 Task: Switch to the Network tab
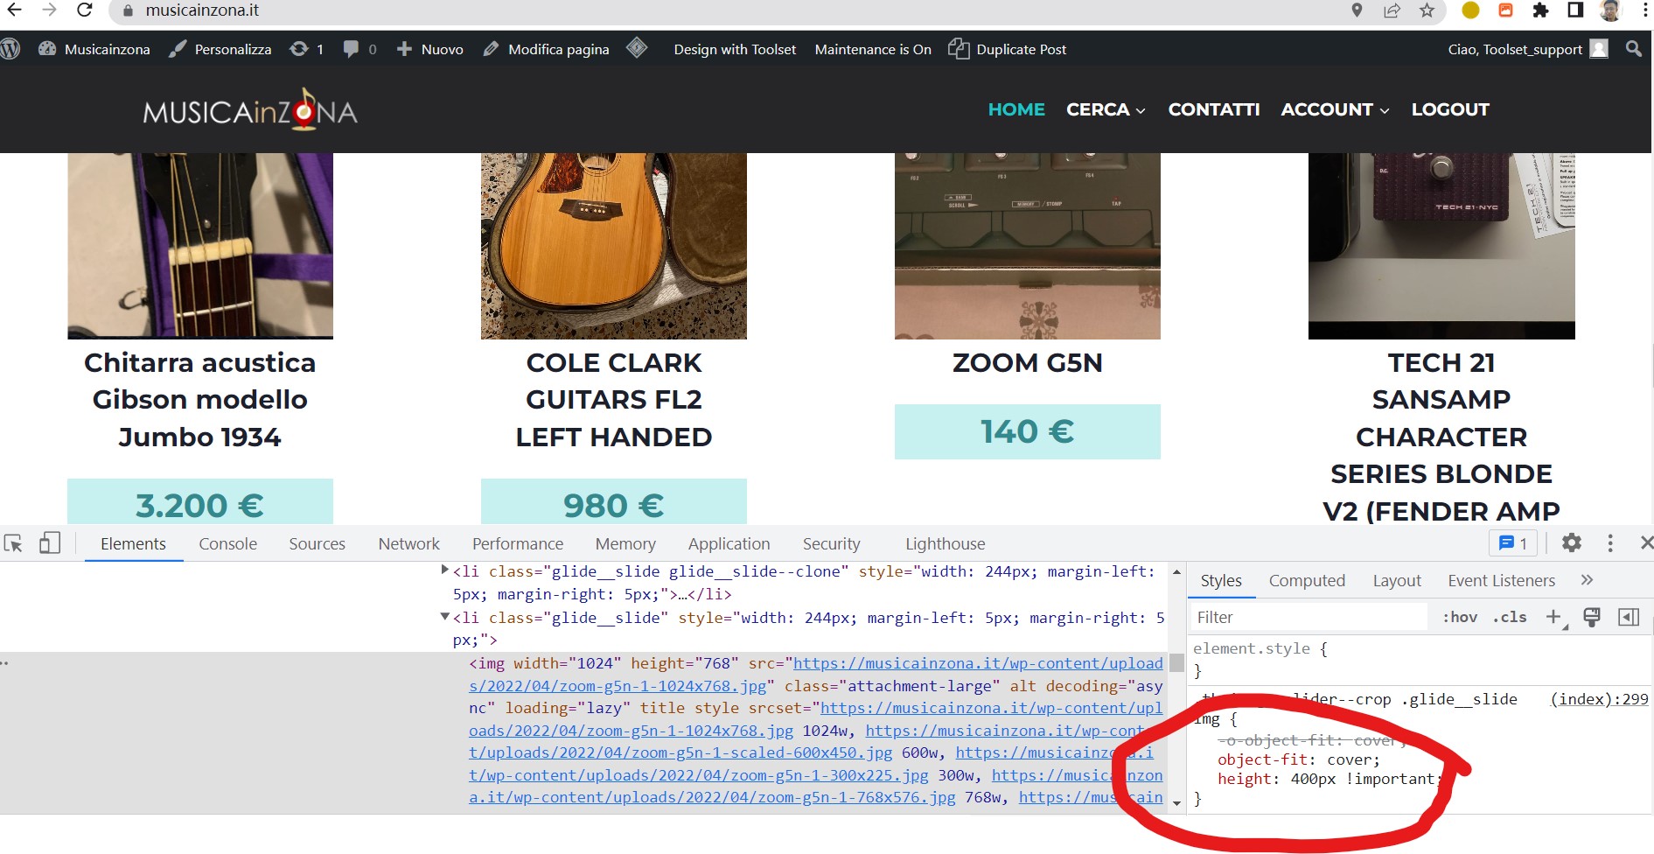(x=408, y=543)
